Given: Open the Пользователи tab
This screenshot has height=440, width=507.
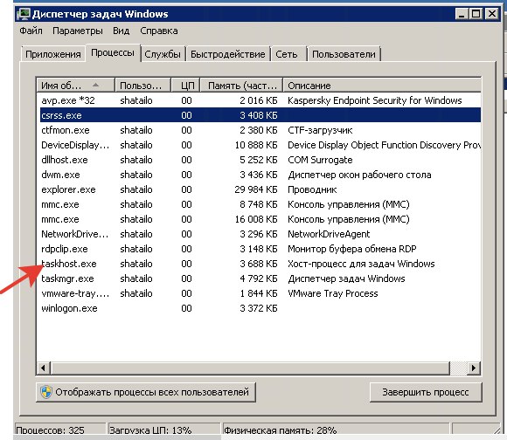Looking at the screenshot, I should pyautogui.click(x=344, y=54).
